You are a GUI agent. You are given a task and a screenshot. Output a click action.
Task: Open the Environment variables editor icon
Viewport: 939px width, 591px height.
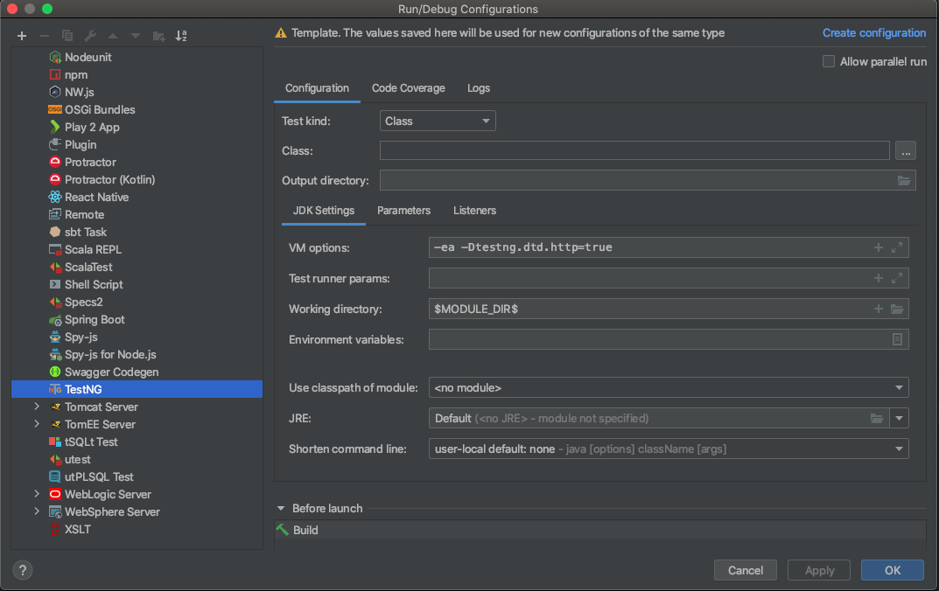tap(897, 339)
